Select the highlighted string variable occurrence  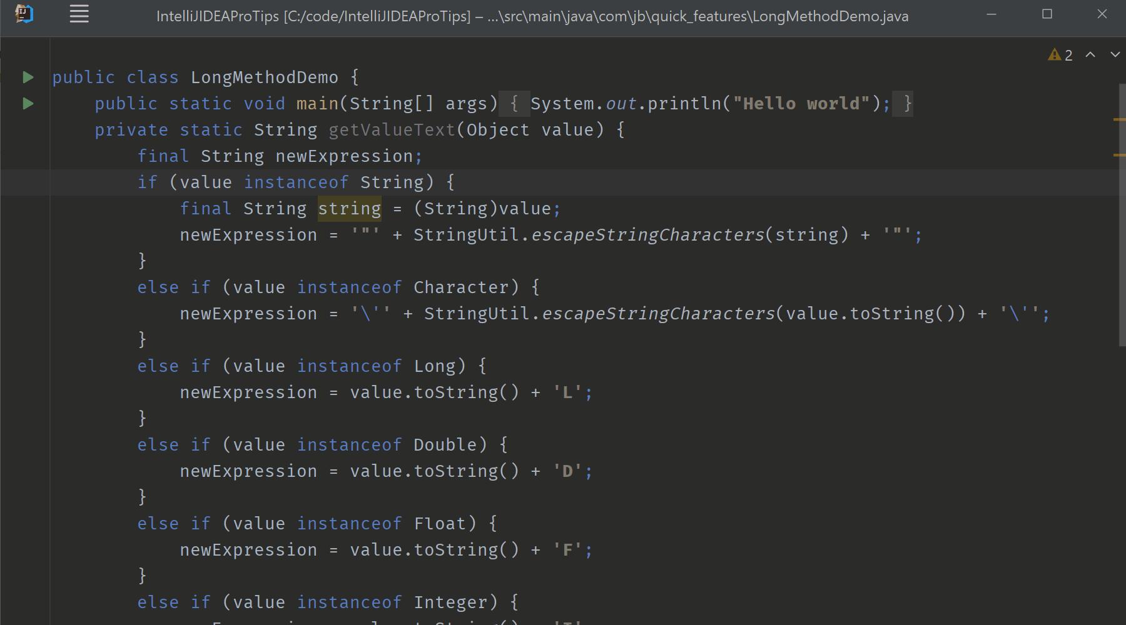click(x=349, y=208)
